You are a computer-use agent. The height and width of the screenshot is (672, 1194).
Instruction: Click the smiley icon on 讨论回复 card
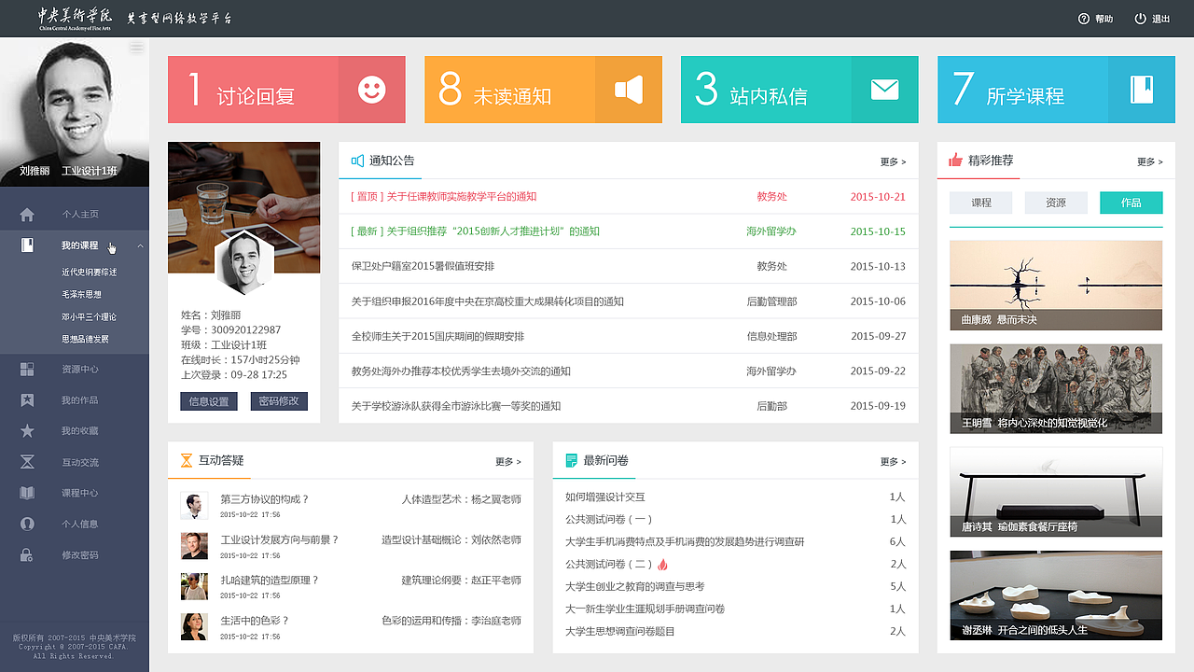click(371, 90)
